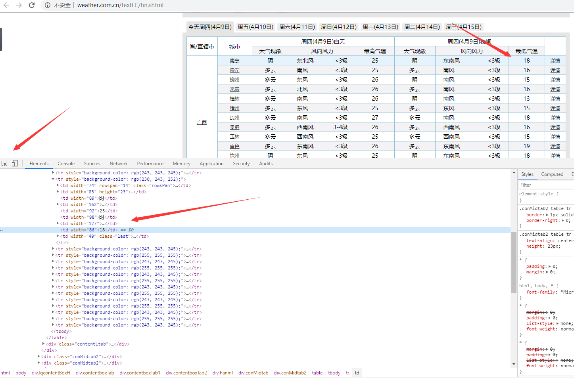Select the 周六(4月11日) date tab
Viewport: 574px width, 378px height.
[x=297, y=27]
